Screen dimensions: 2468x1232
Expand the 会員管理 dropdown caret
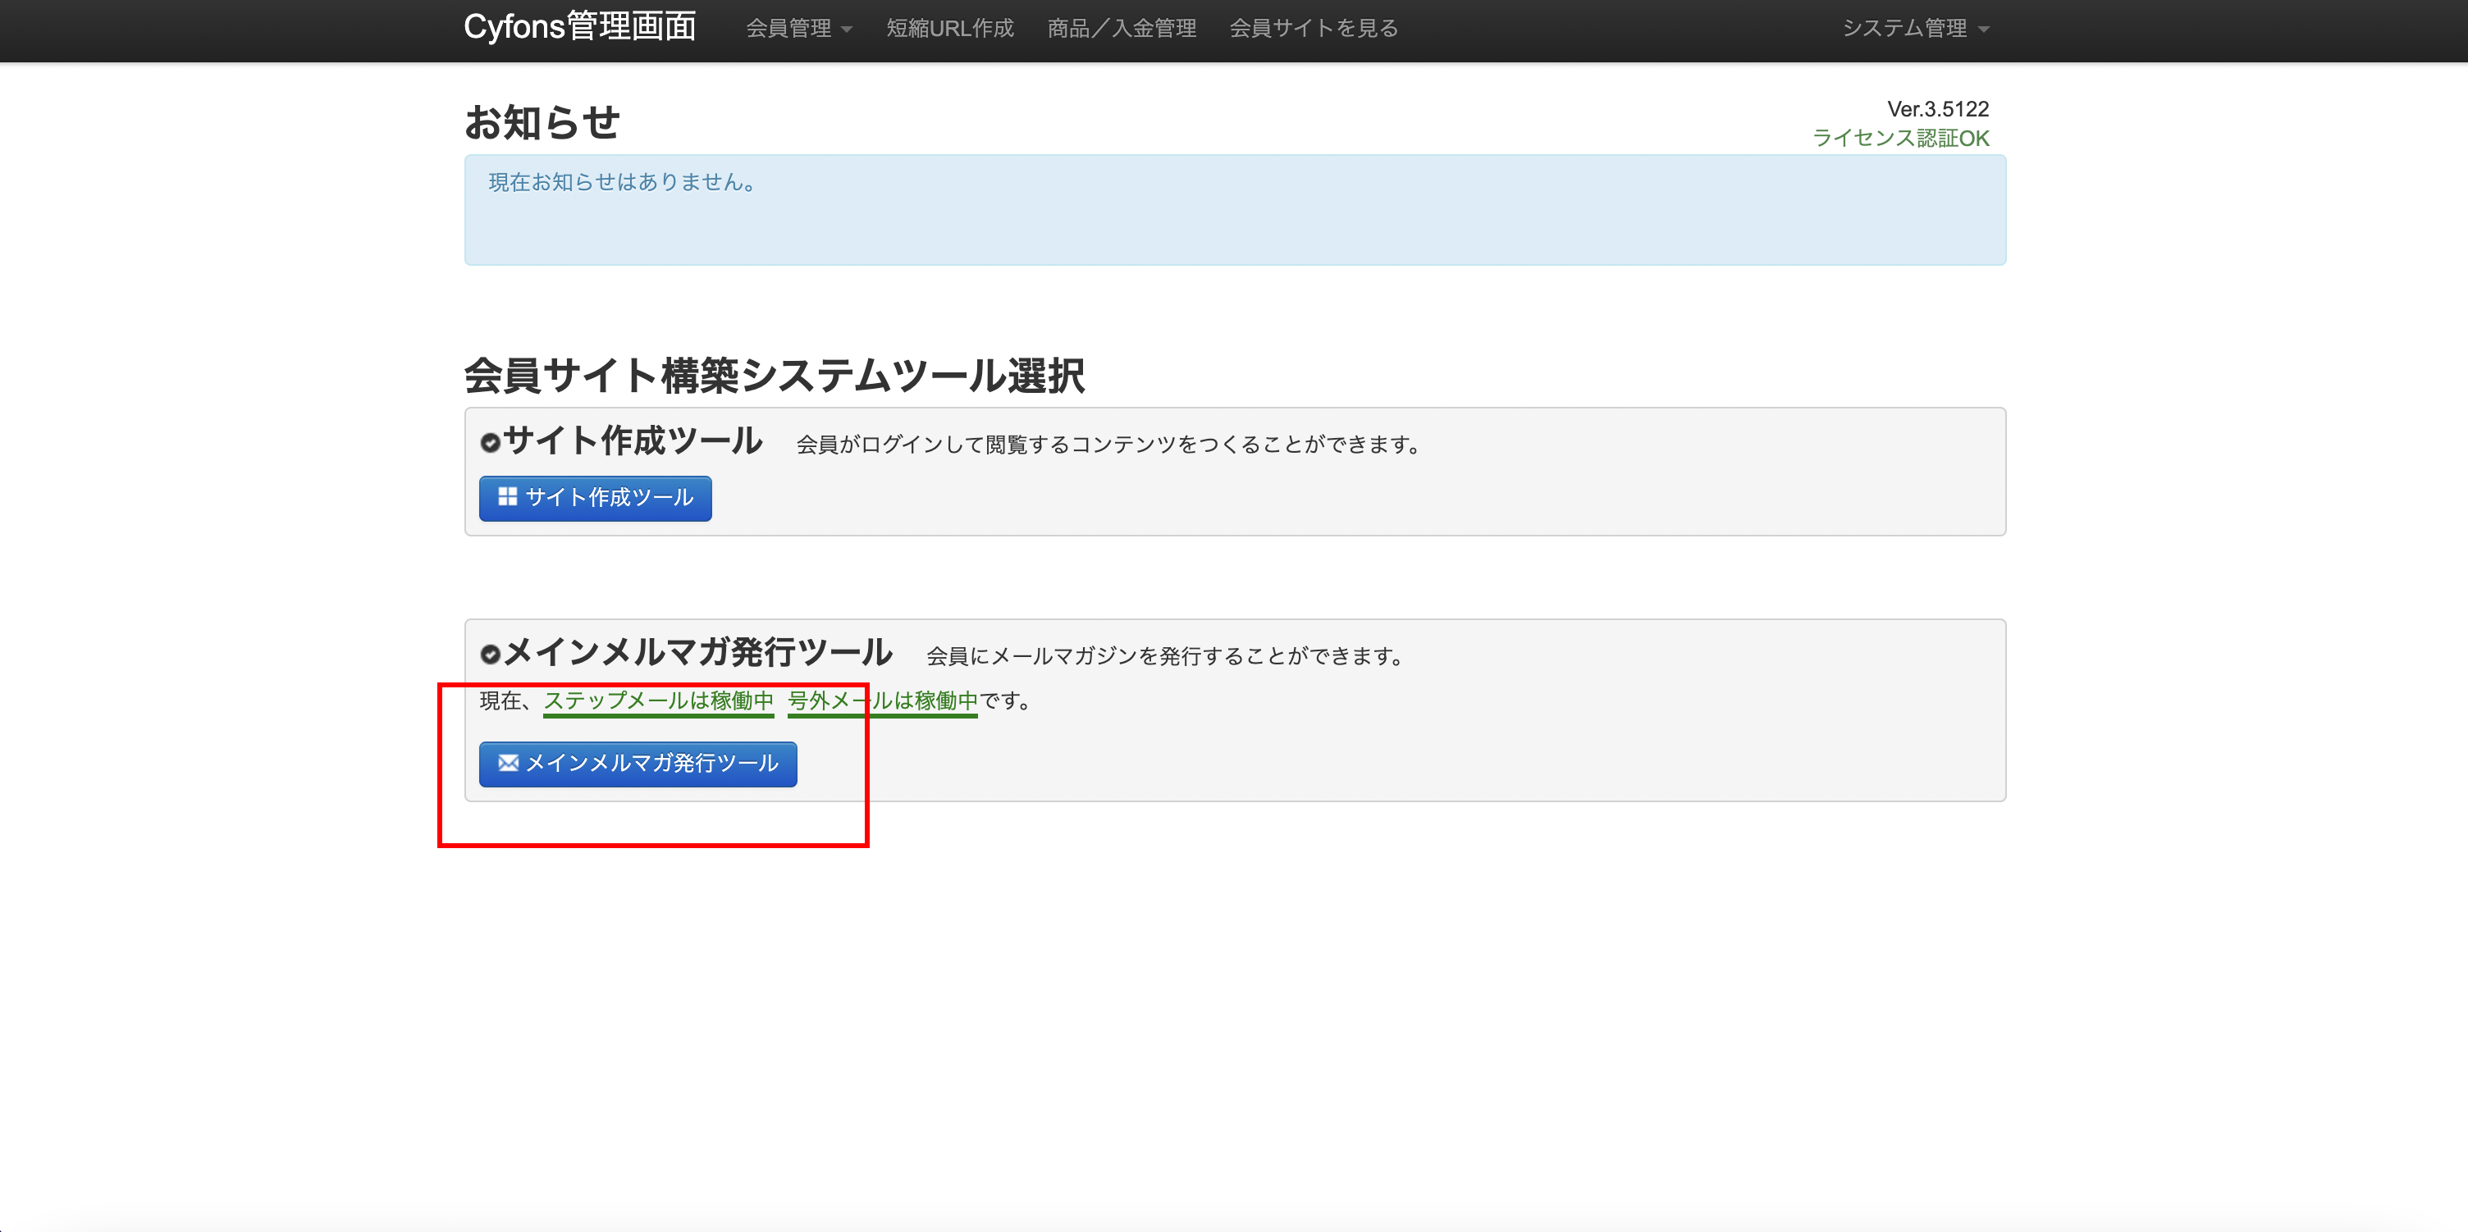(847, 30)
